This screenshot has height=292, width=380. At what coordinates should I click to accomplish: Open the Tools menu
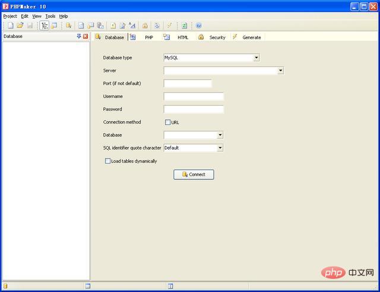[50, 16]
